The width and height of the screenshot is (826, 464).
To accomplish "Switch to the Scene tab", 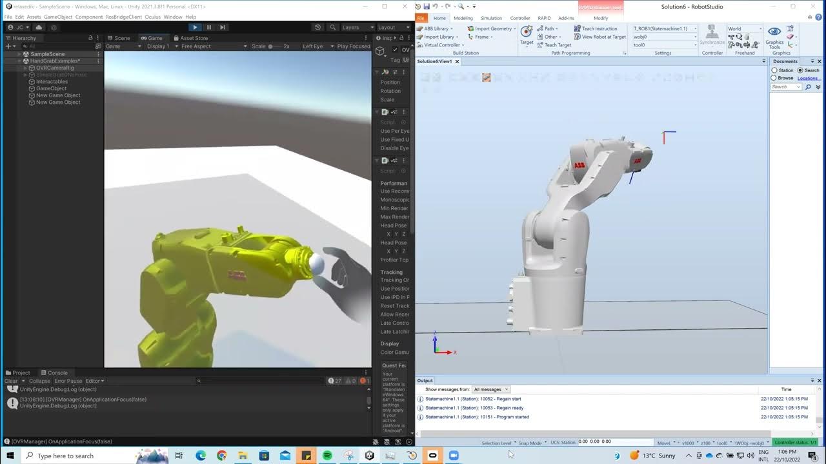I will [x=119, y=38].
